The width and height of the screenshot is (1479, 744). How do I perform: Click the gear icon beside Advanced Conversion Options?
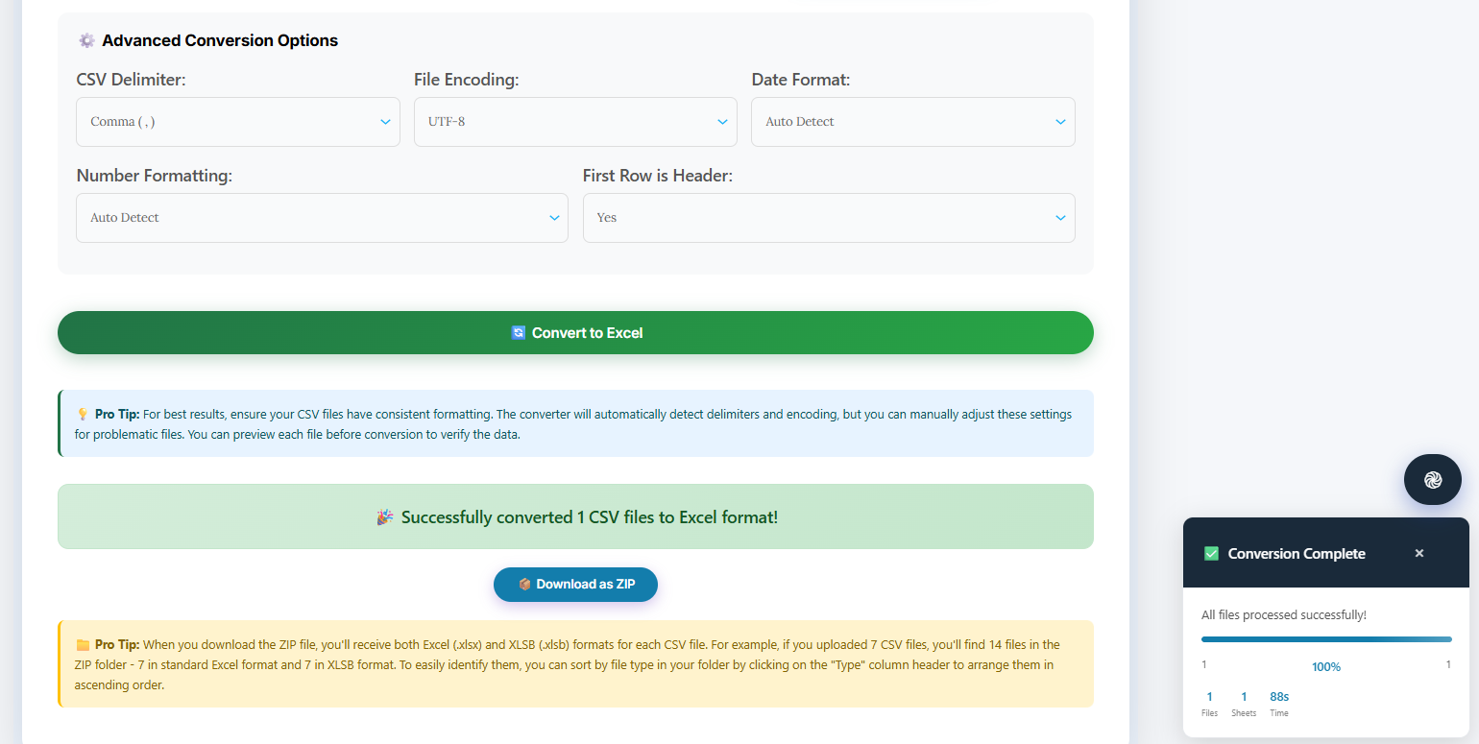coord(86,40)
